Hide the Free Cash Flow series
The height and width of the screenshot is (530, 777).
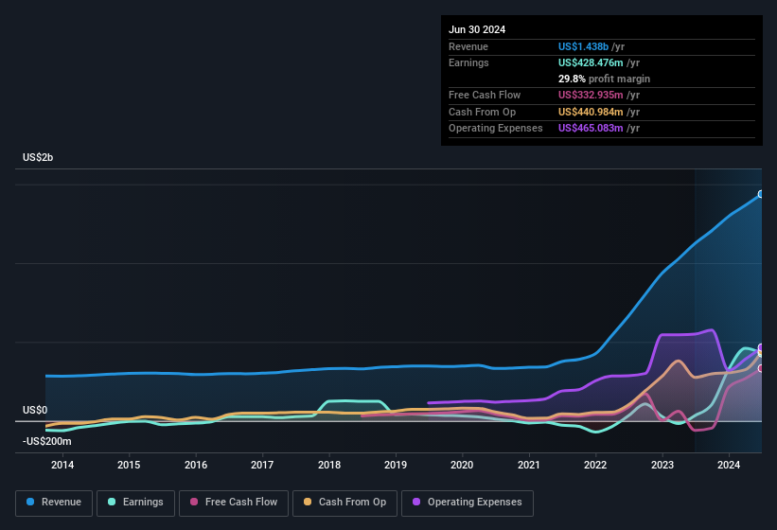tap(235, 503)
